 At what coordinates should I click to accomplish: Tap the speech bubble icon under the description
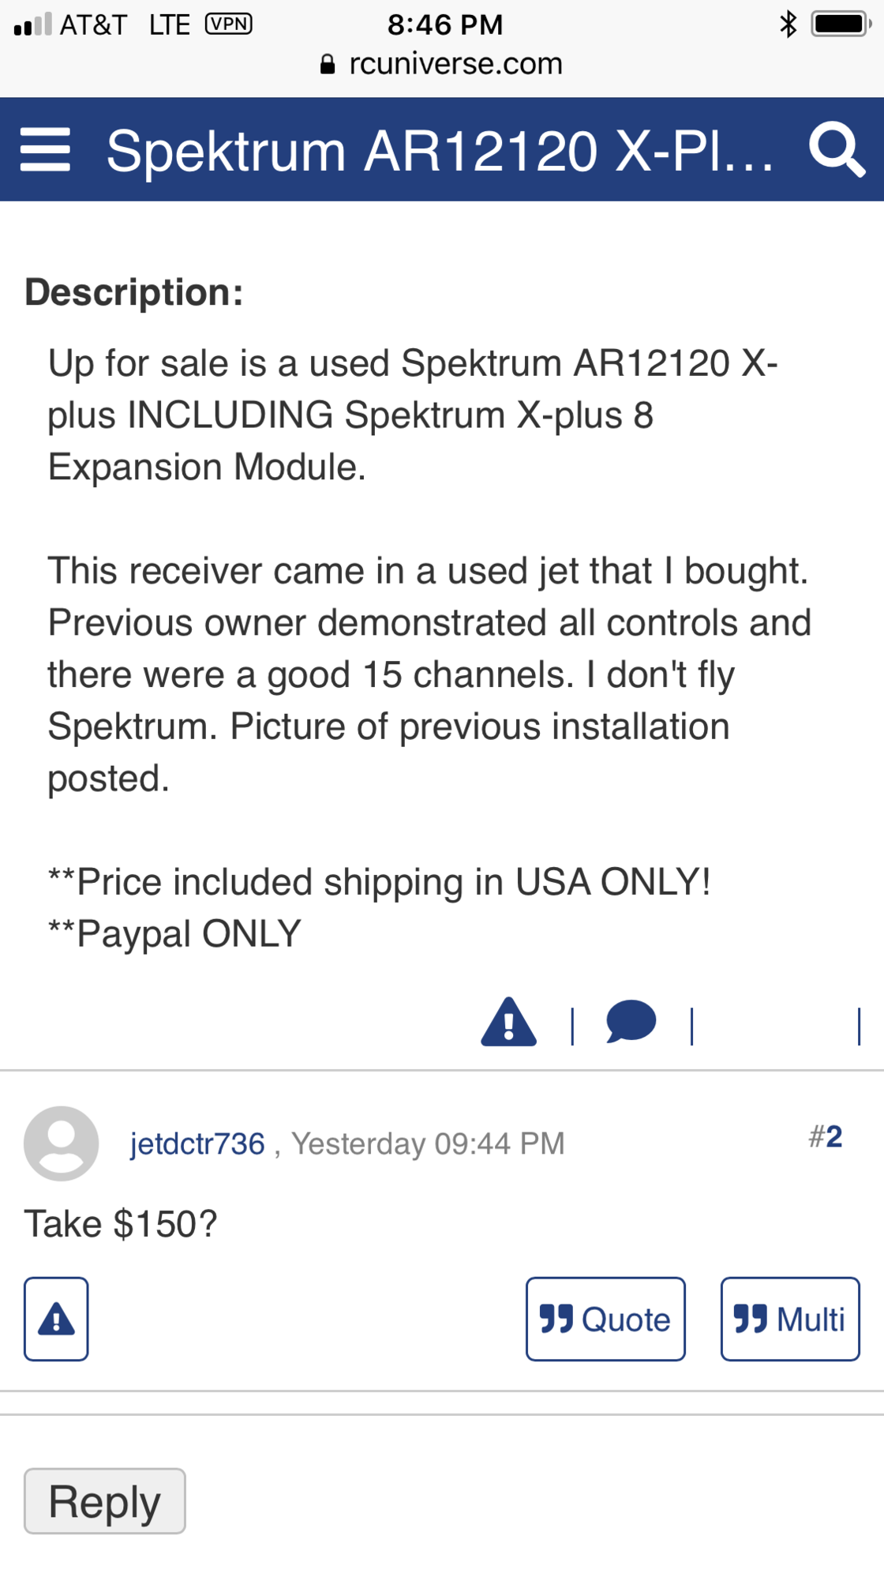[631, 1022]
